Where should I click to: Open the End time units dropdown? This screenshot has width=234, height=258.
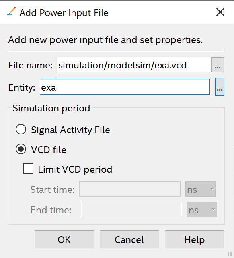pos(202,210)
